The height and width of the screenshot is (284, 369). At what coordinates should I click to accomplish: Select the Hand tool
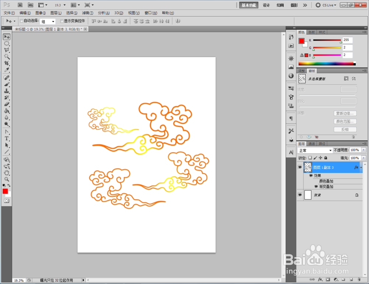pyautogui.click(x=7, y=173)
